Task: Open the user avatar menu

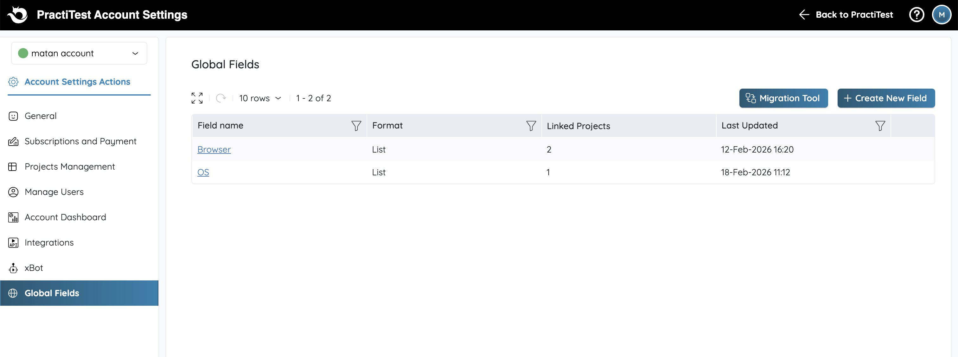Action: pyautogui.click(x=941, y=15)
